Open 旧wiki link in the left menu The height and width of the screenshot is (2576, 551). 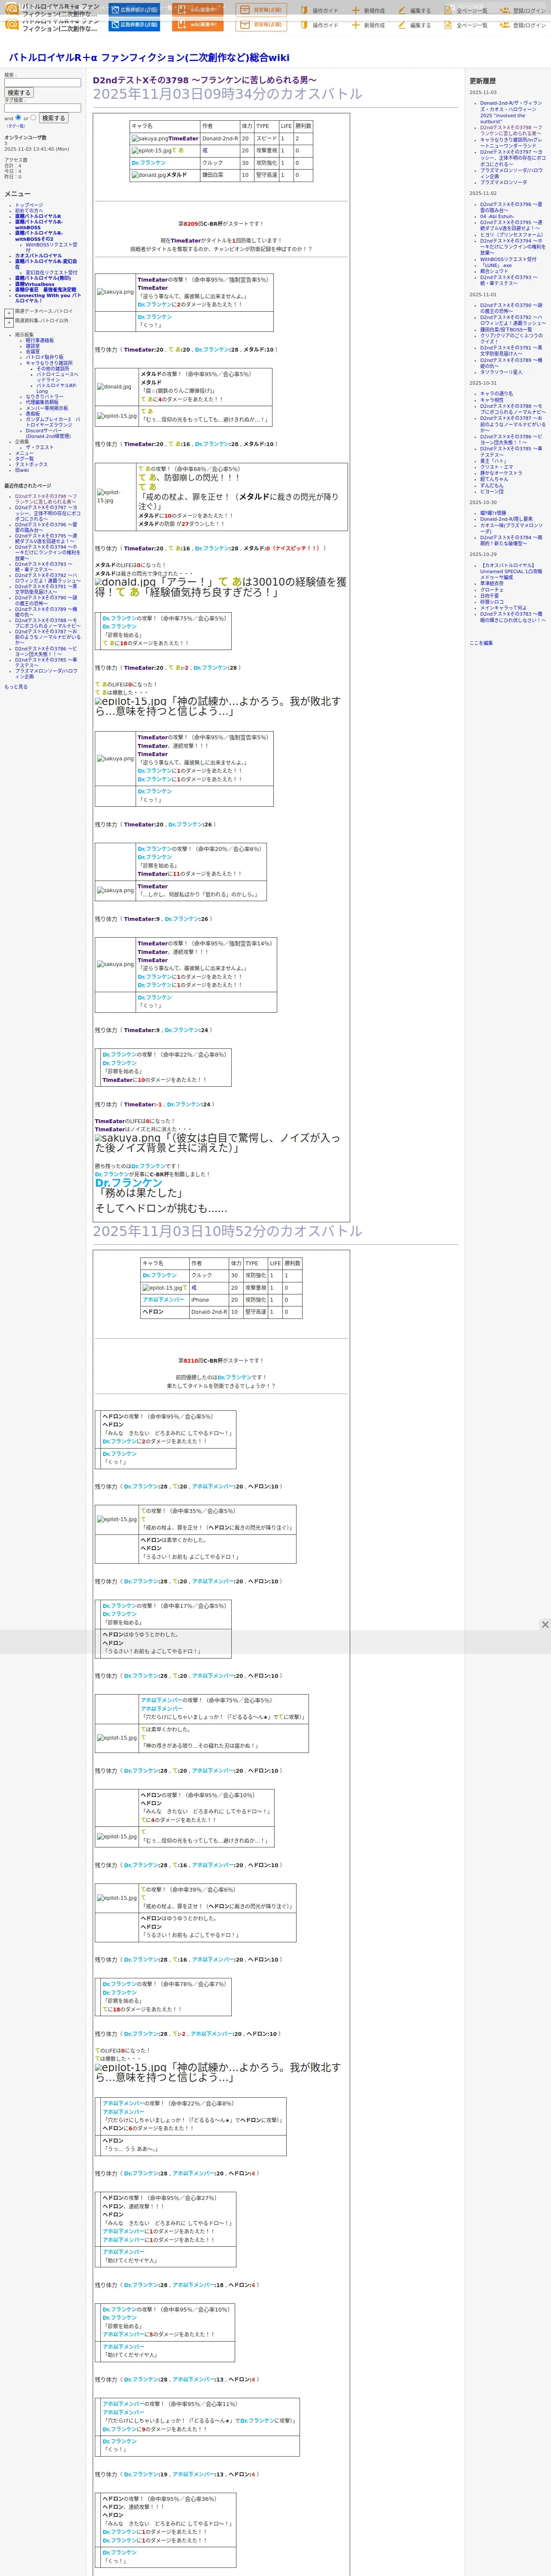click(22, 470)
